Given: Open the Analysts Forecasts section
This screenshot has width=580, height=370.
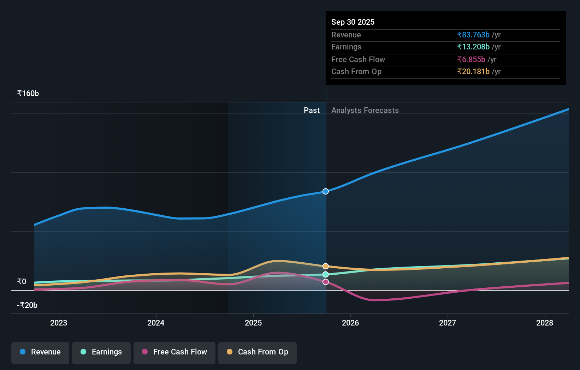Looking at the screenshot, I should click(365, 110).
